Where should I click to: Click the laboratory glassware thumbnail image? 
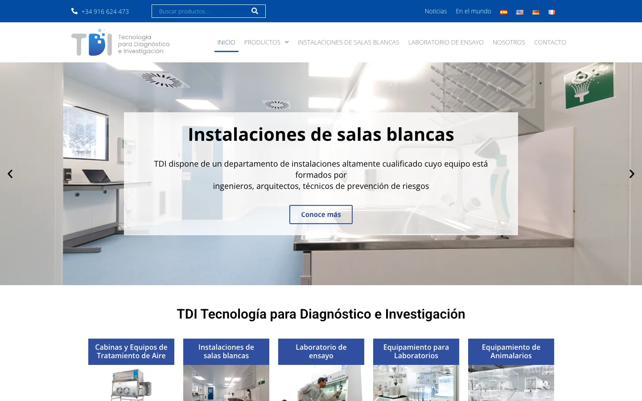pos(416,383)
